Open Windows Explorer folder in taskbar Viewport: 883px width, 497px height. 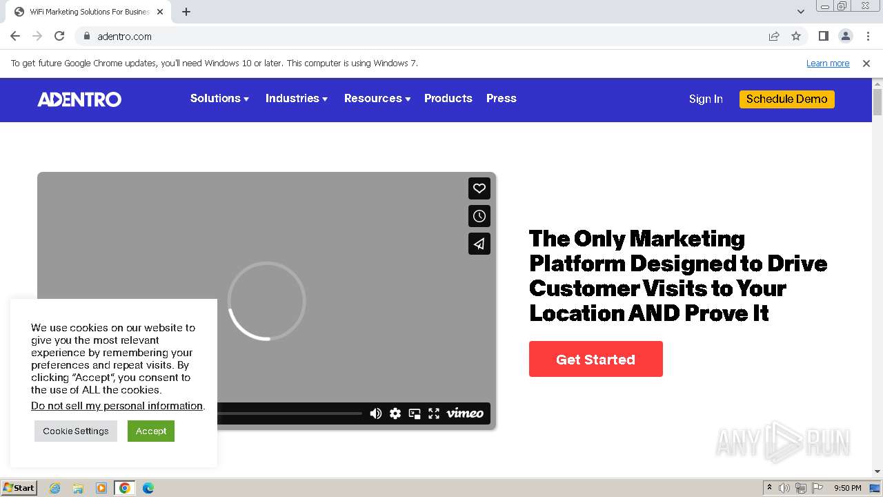pyautogui.click(x=78, y=488)
